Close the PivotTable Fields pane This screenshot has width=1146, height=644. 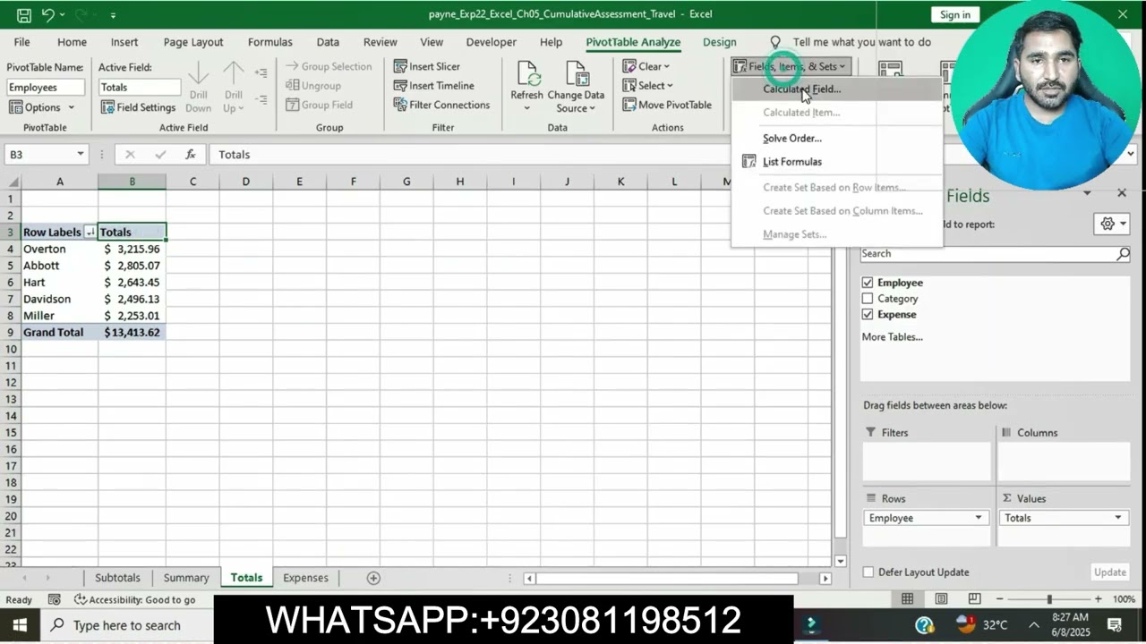1122,193
